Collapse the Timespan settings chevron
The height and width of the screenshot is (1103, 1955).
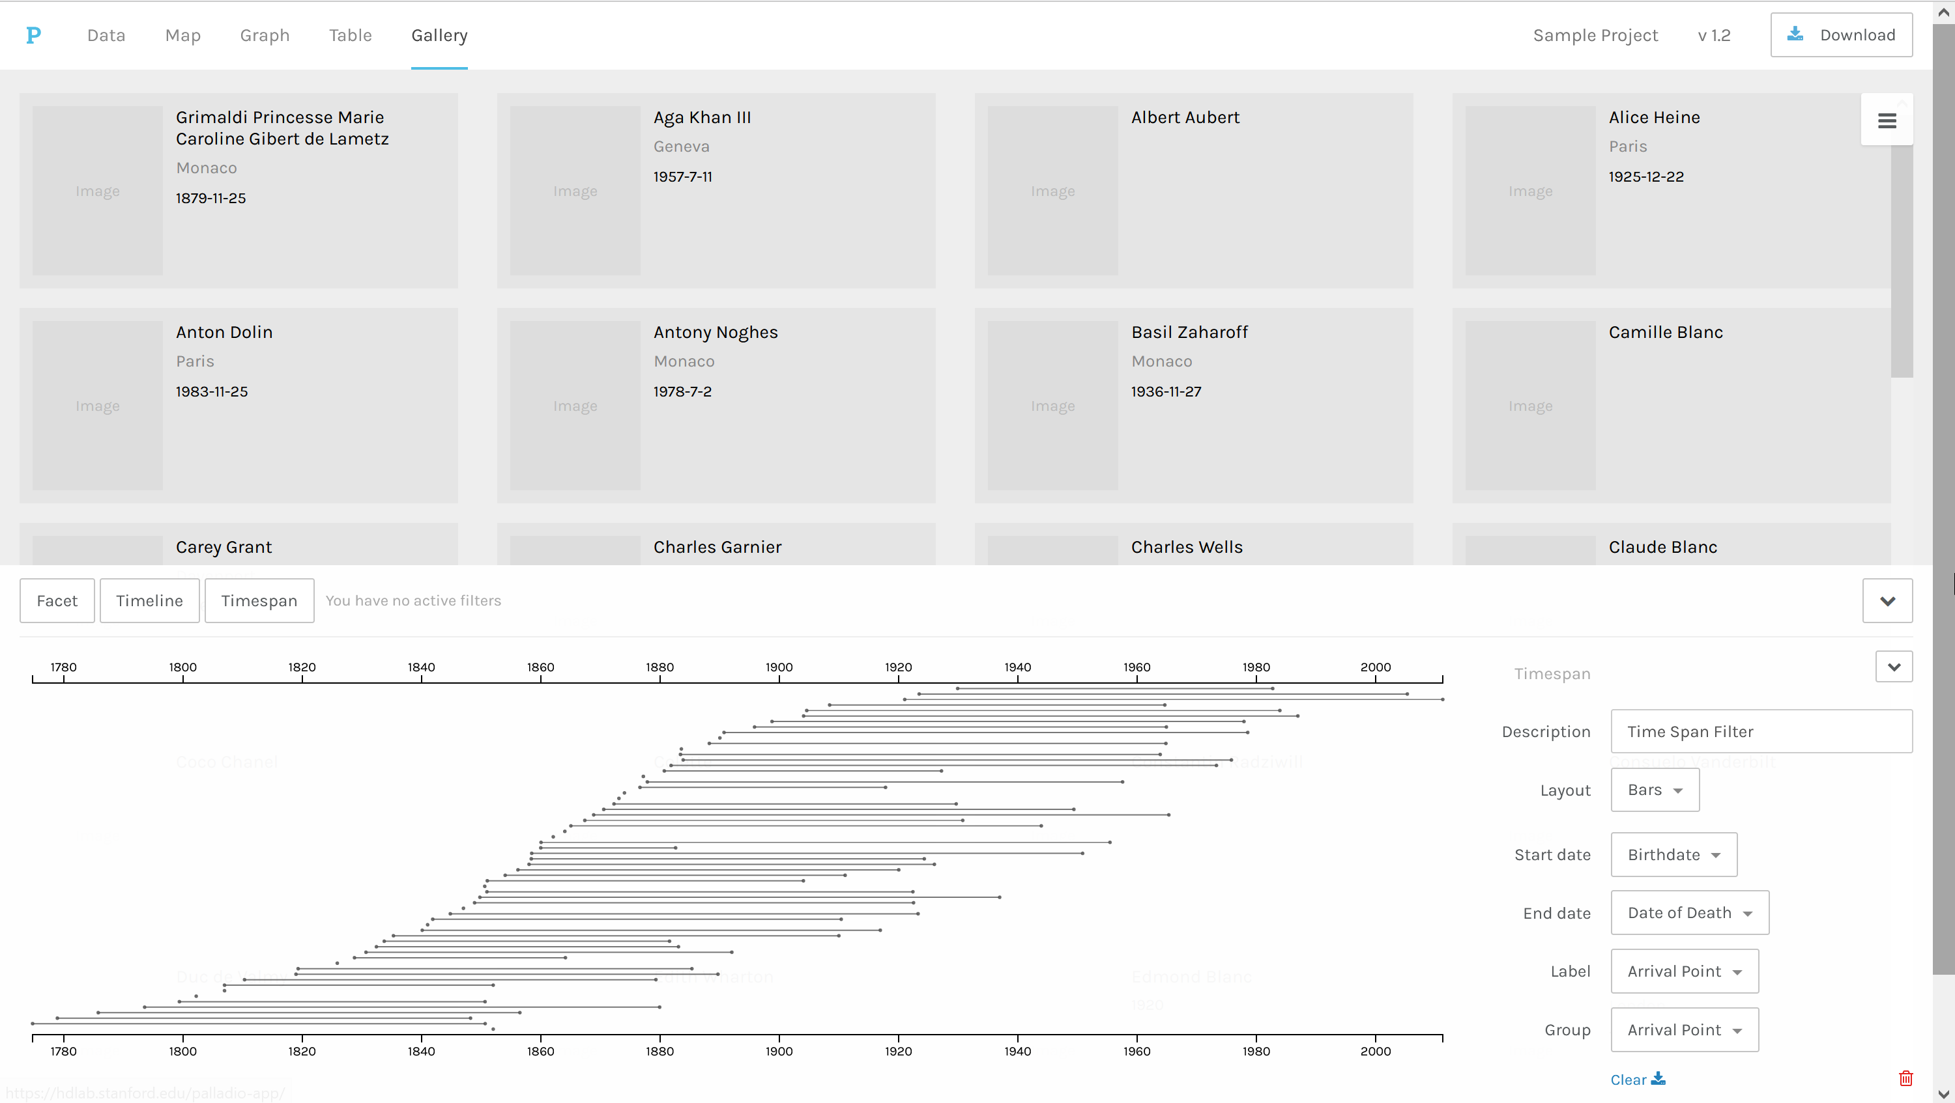(1894, 666)
